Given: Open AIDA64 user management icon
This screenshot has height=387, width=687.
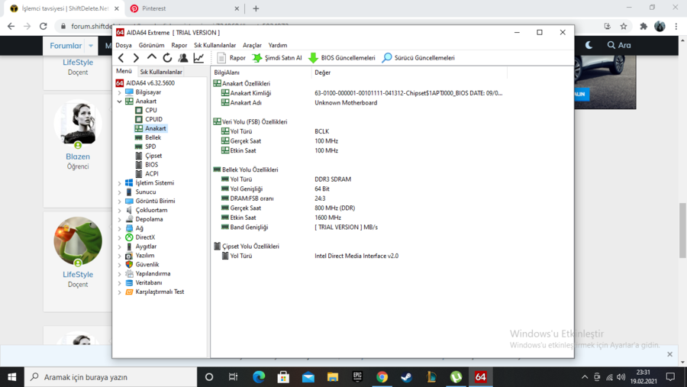Looking at the screenshot, I should pos(183,58).
